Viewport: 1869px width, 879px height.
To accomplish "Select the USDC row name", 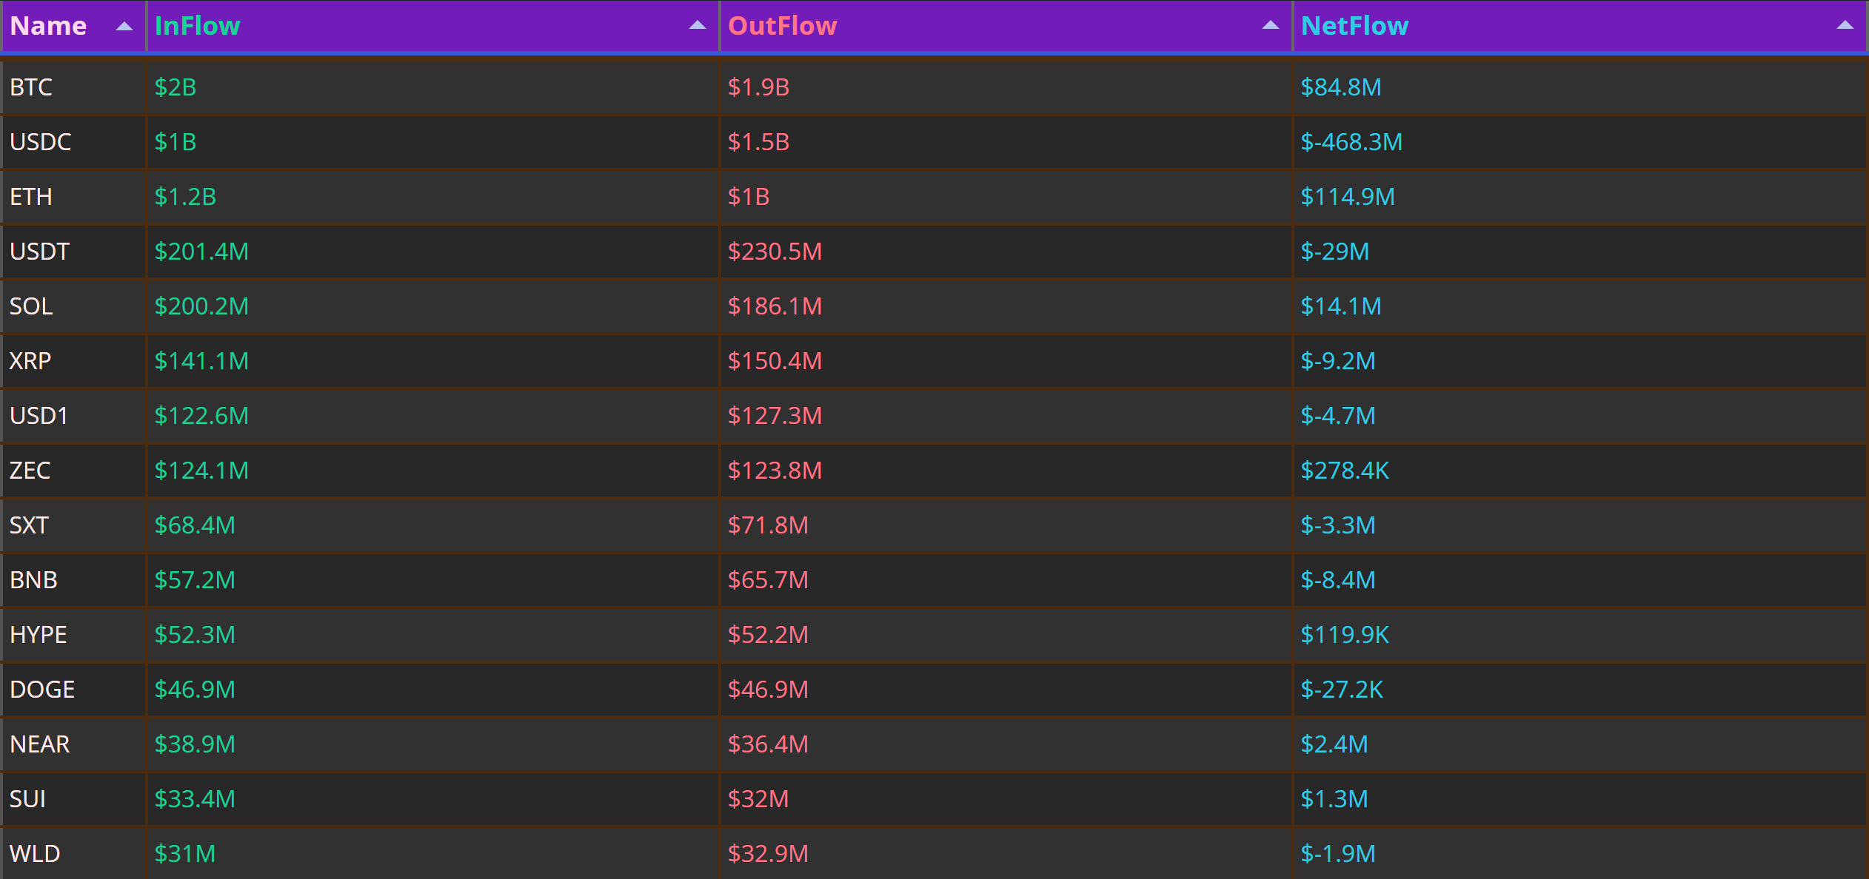I will (x=41, y=142).
